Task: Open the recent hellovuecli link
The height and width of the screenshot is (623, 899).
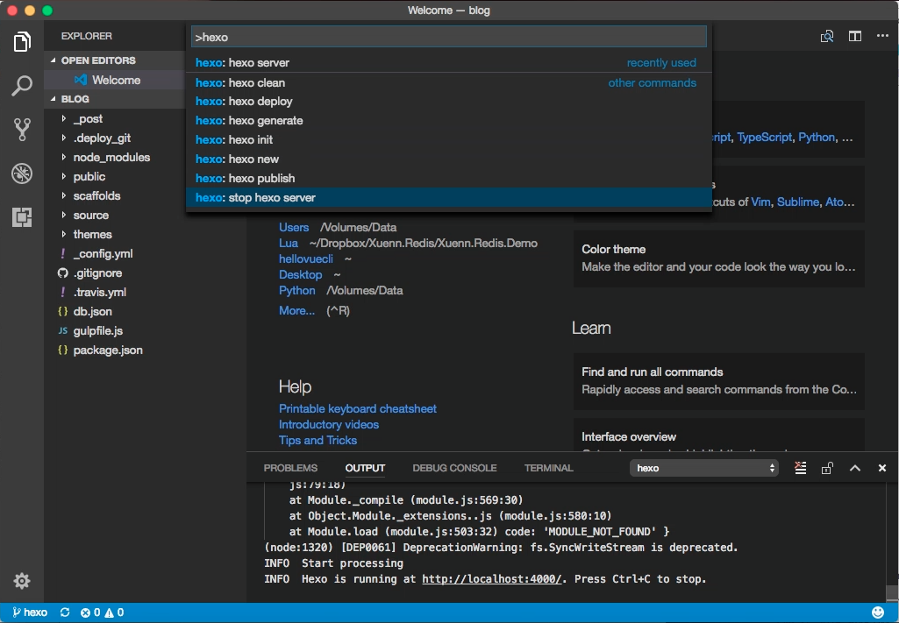Action: point(305,258)
